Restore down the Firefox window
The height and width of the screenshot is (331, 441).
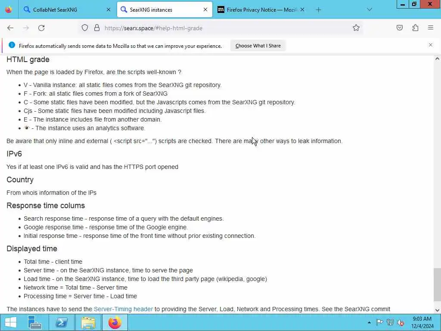(414, 4)
